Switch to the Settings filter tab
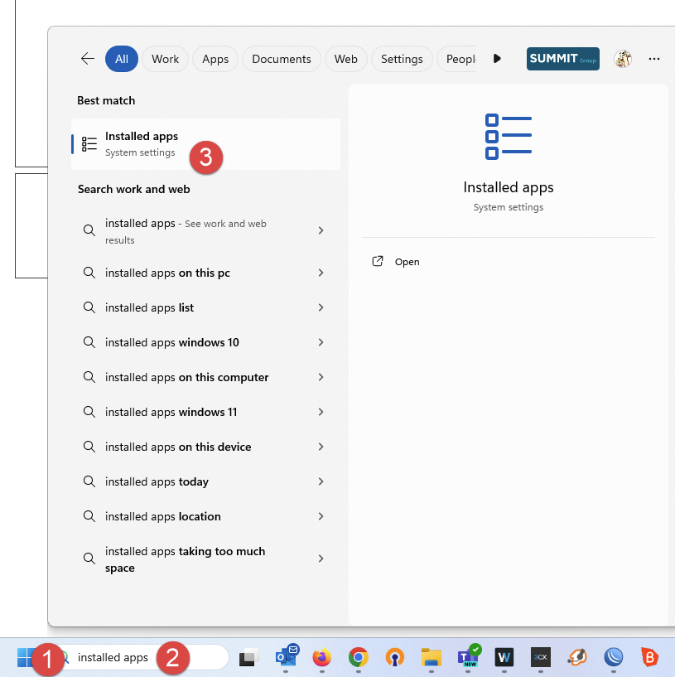Screen dimensions: 675x677 point(402,59)
